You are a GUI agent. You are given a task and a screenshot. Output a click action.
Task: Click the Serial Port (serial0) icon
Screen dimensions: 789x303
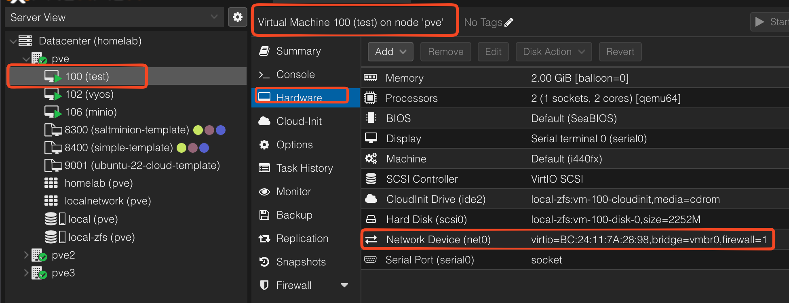tap(370, 259)
